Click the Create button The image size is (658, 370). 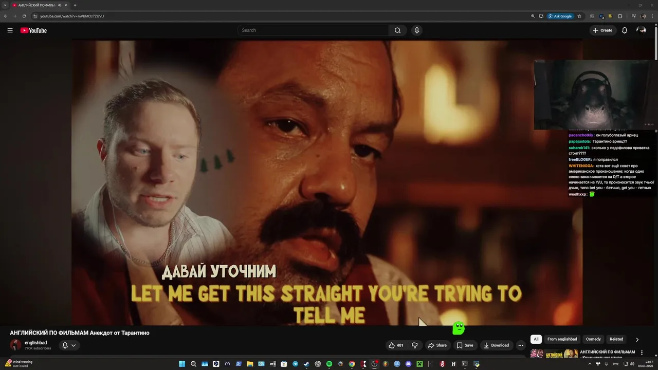point(603,30)
